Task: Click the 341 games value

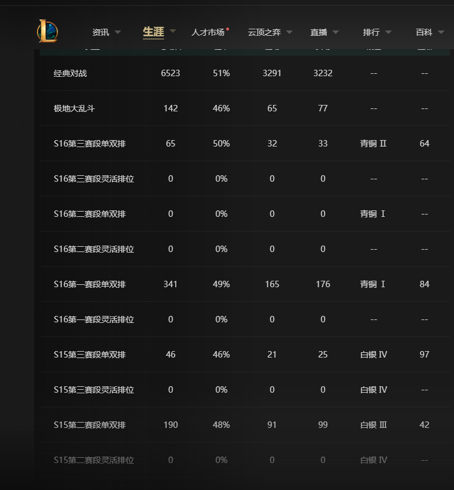Action: (x=170, y=284)
